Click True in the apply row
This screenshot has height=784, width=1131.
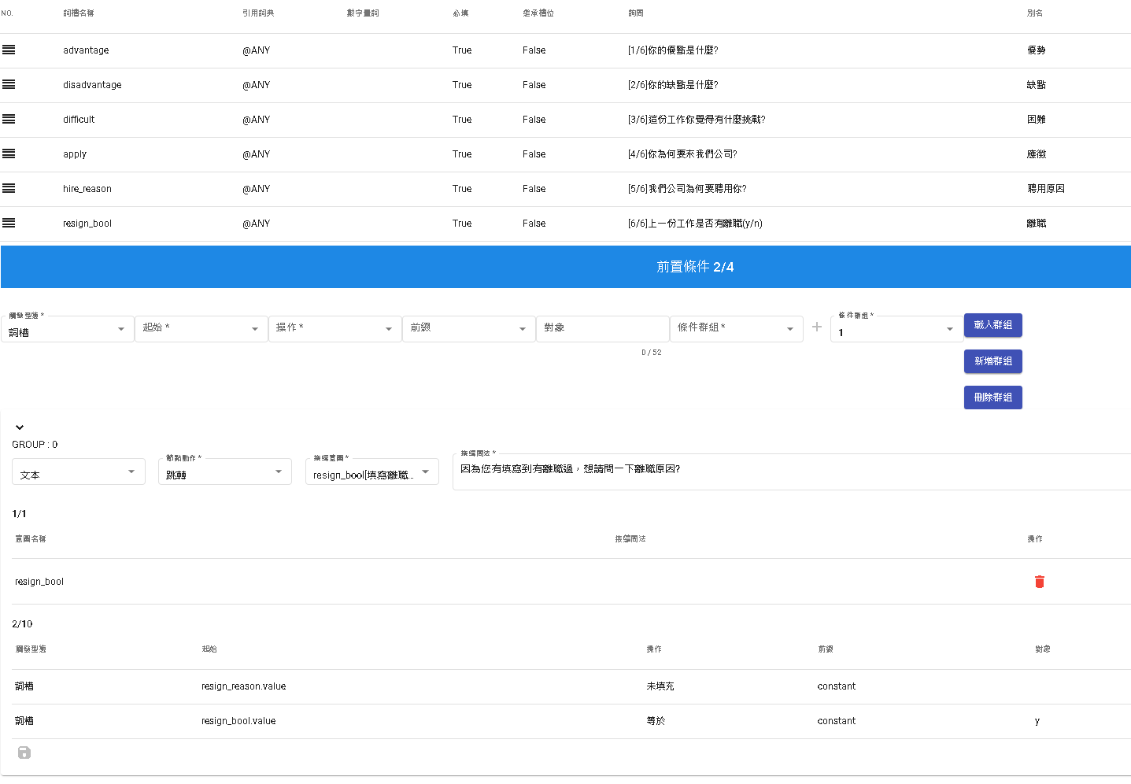tap(462, 154)
